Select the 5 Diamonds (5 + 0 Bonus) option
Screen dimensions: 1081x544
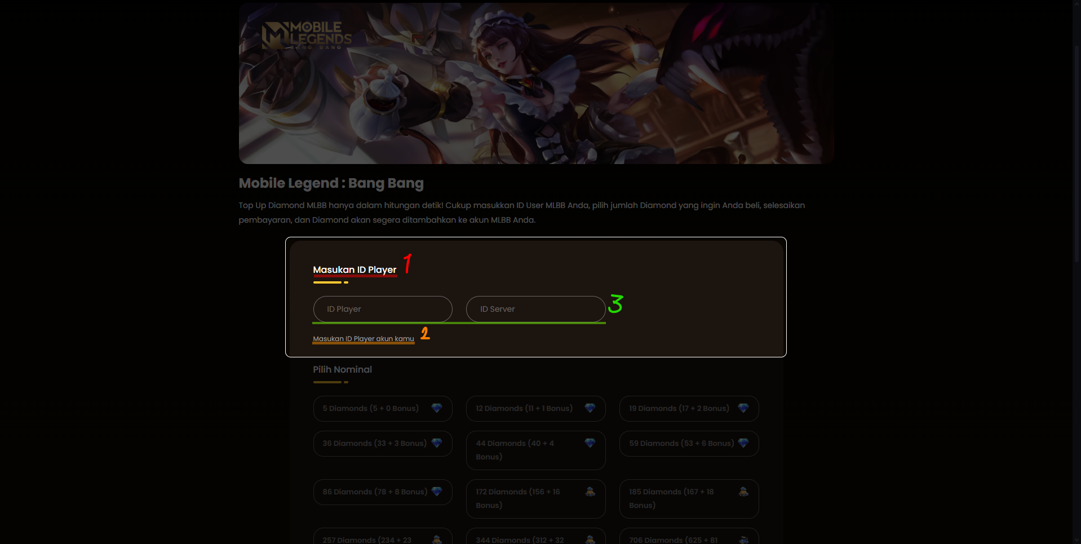(383, 409)
